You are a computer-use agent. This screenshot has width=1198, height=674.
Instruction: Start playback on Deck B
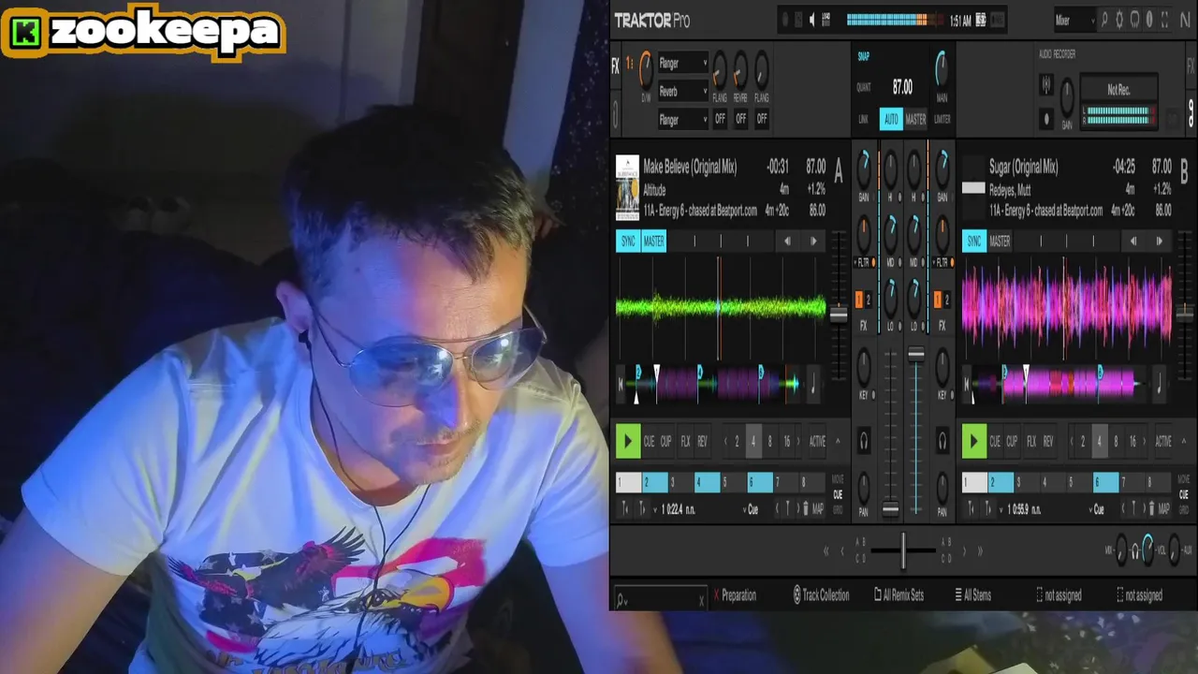coord(974,441)
